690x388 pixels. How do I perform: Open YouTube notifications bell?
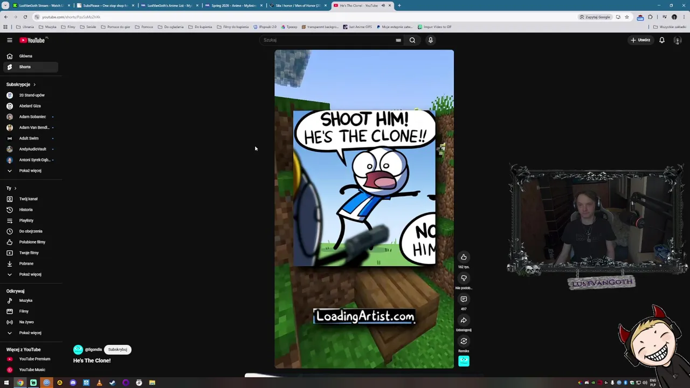662,40
